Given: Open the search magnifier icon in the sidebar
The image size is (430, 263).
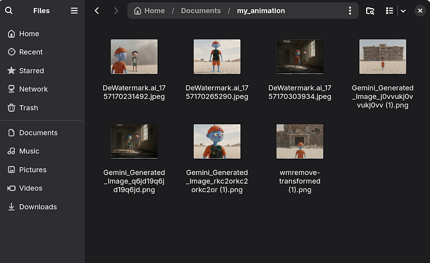Looking at the screenshot, I should tap(9, 10).
